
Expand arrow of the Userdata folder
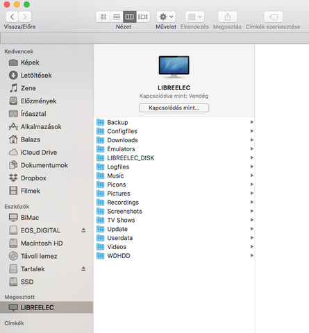point(252,238)
